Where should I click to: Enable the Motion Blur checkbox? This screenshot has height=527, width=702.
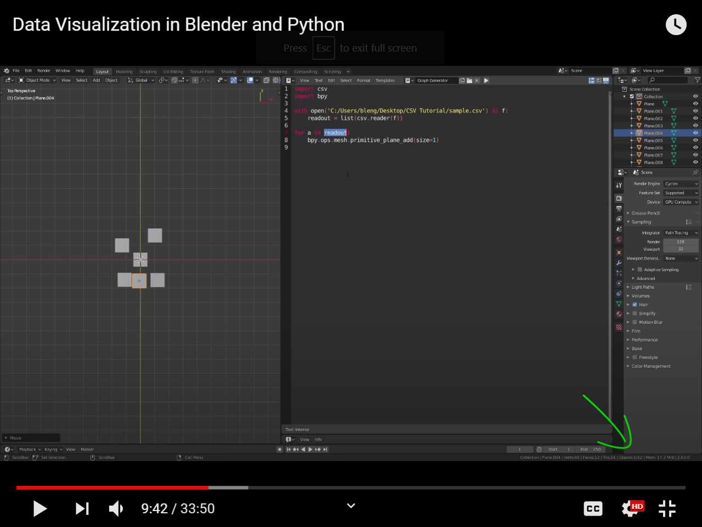635,322
